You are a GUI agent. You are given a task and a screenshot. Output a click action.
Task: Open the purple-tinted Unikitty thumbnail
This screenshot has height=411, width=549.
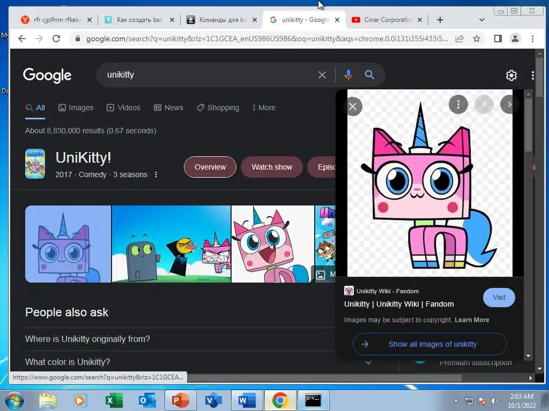click(x=68, y=244)
